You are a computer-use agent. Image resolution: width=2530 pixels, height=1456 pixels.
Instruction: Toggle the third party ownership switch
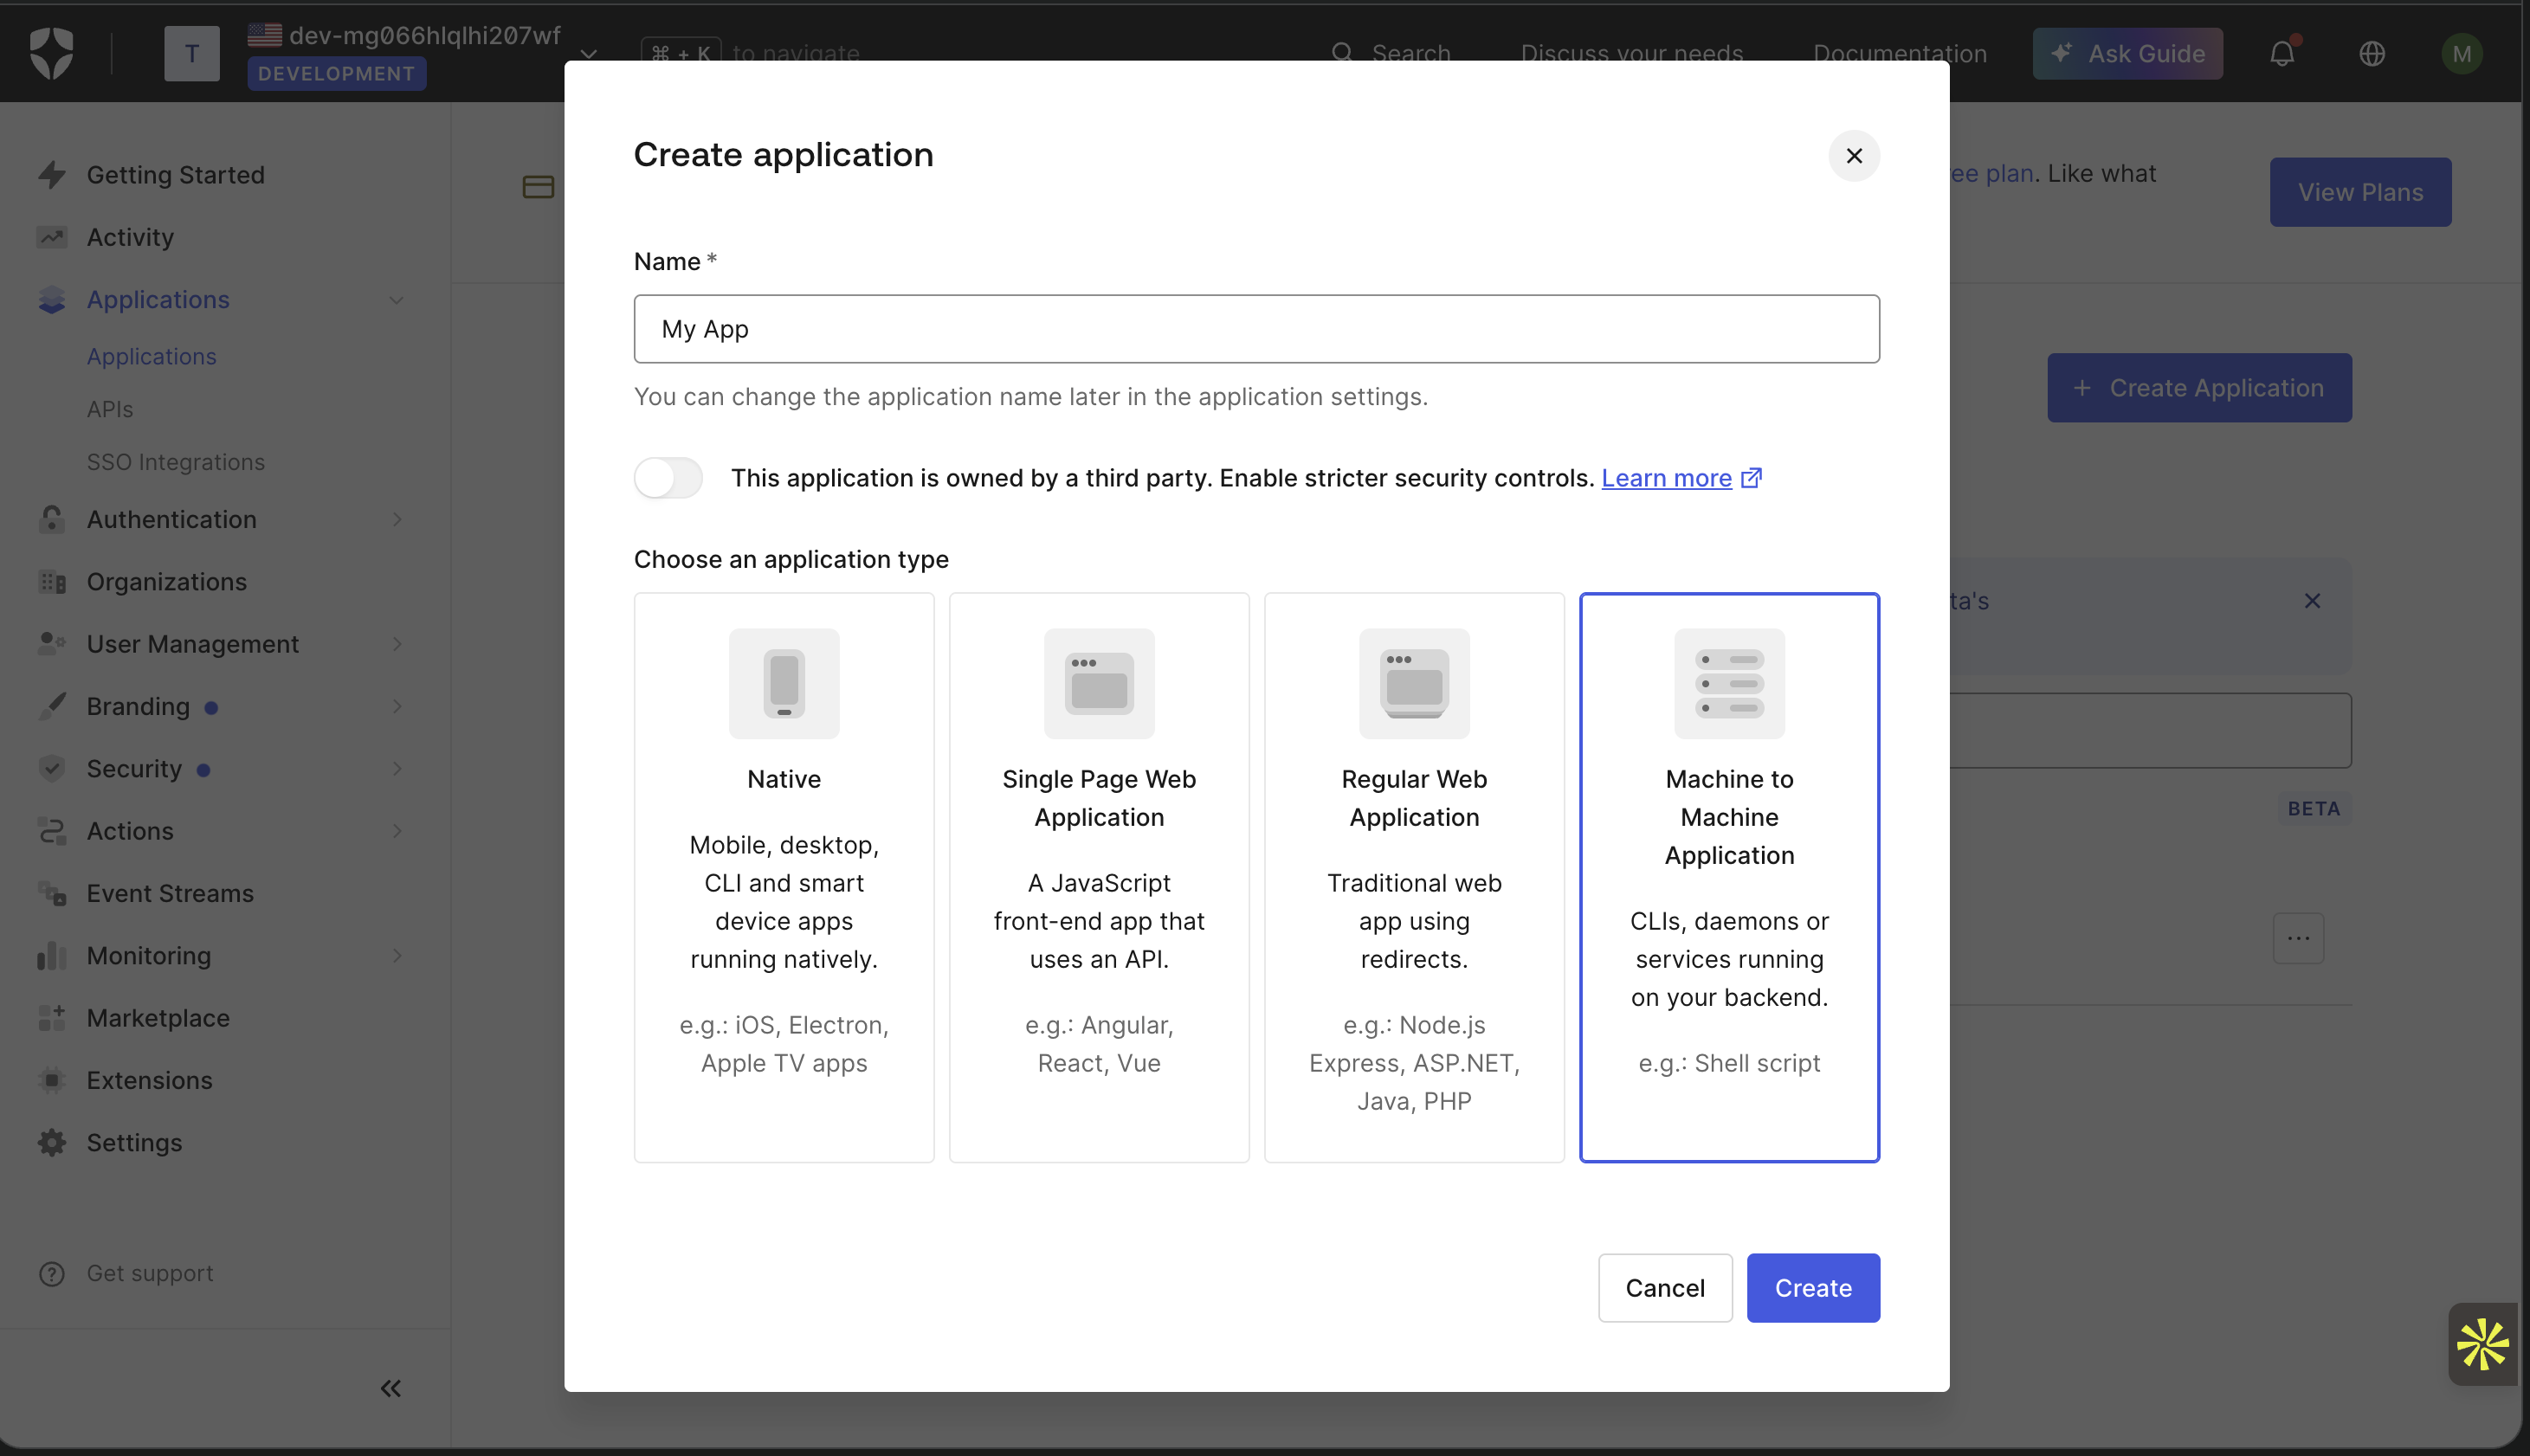click(x=668, y=478)
